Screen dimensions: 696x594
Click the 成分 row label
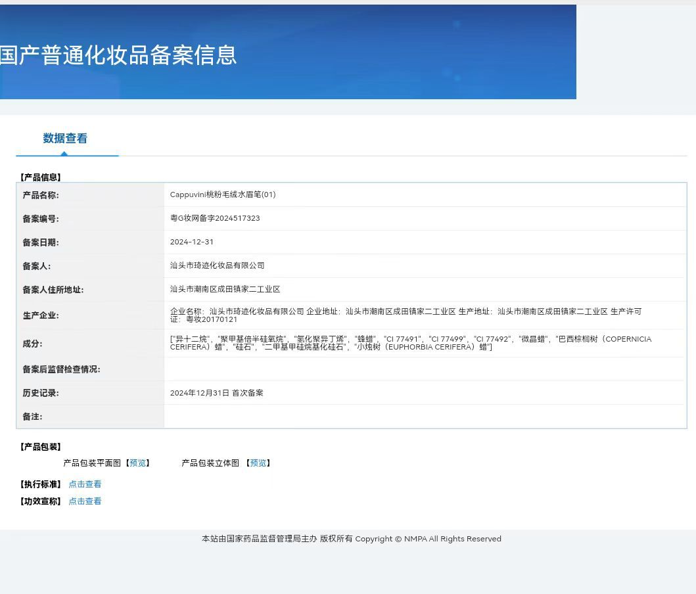[32, 344]
